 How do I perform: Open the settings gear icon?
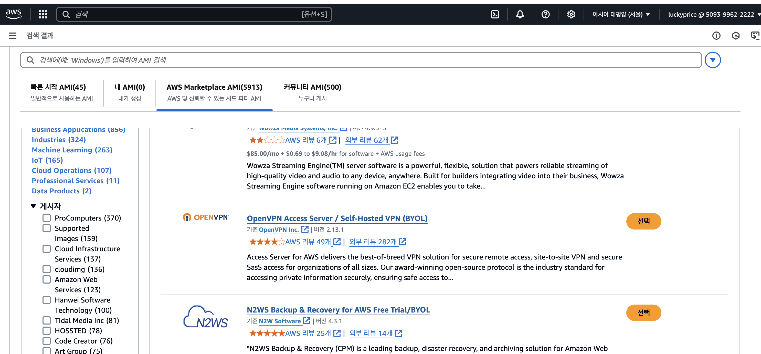(x=571, y=14)
